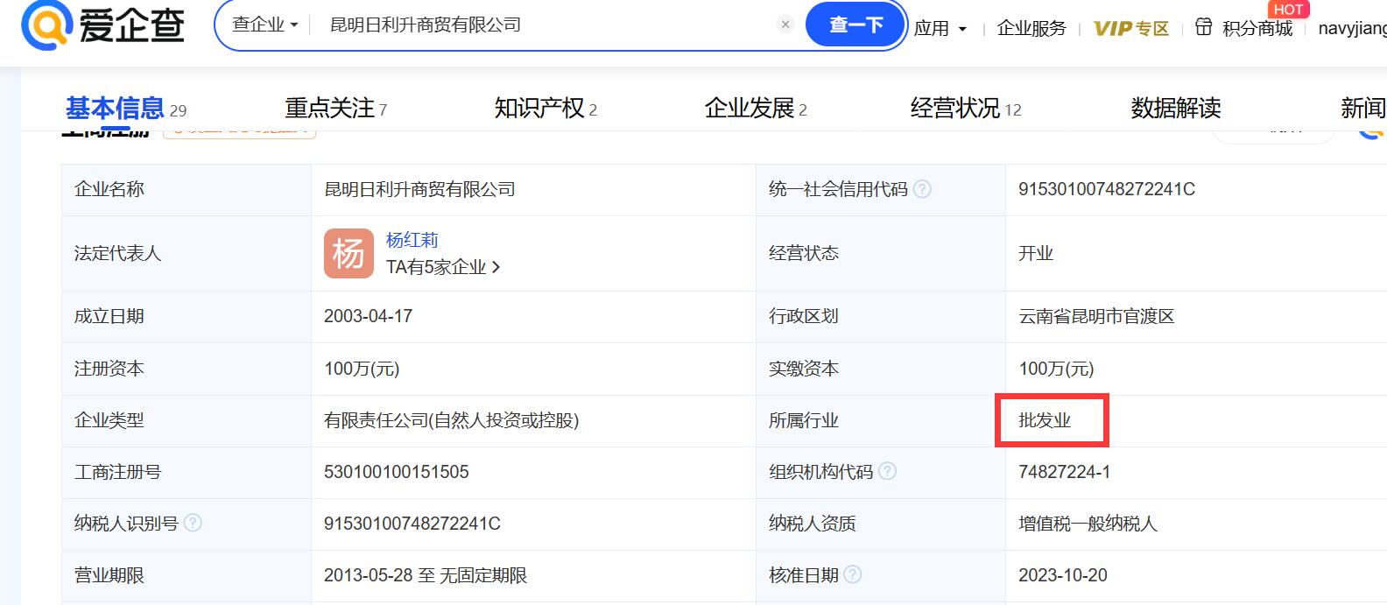Select establishment date 2003-04-17
Screen dimensions: 1387x605
pyautogui.click(x=368, y=316)
